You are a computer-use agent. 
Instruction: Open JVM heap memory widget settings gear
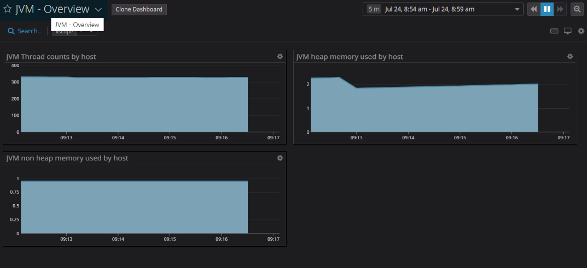(570, 56)
